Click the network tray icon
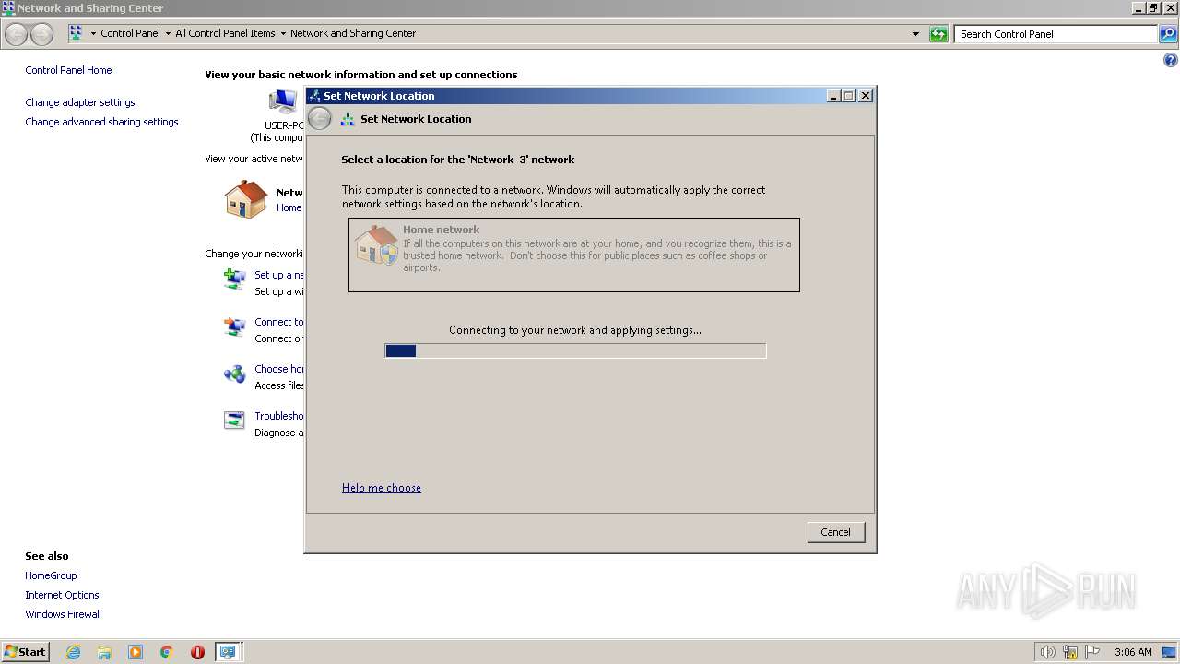 tap(1070, 652)
